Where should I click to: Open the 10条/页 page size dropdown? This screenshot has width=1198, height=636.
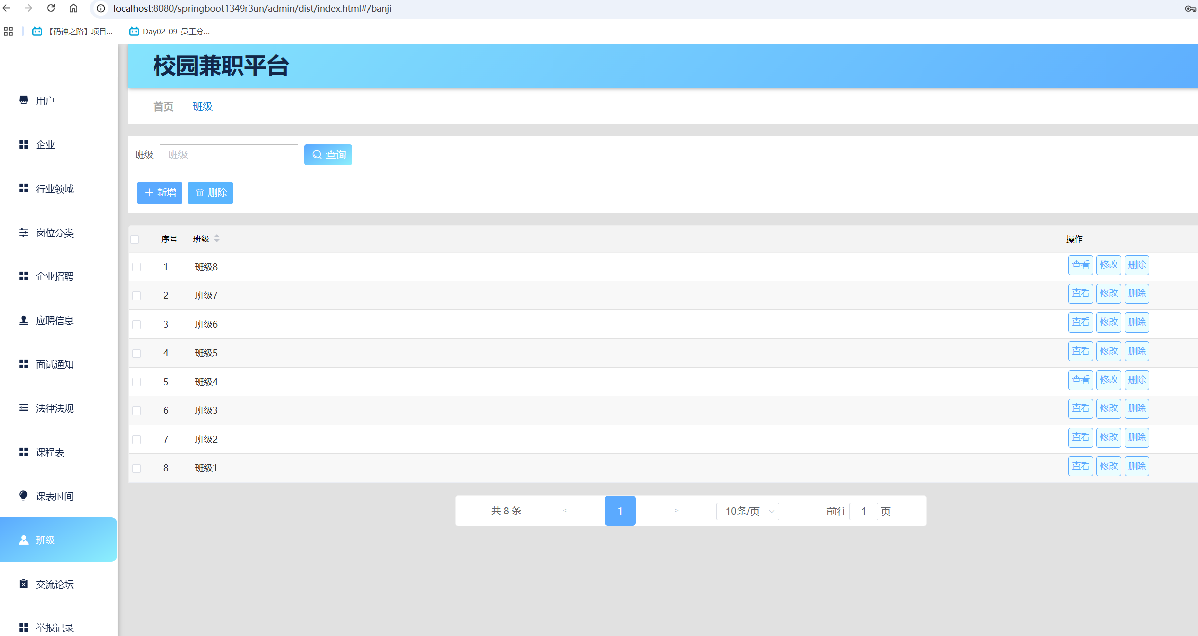748,511
